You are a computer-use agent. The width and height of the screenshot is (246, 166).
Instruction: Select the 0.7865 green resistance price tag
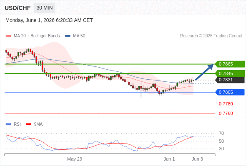coord(230,64)
